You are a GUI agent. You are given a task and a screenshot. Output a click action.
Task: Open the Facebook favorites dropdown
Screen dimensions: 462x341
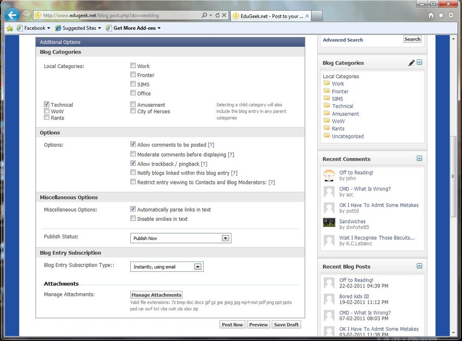point(49,28)
